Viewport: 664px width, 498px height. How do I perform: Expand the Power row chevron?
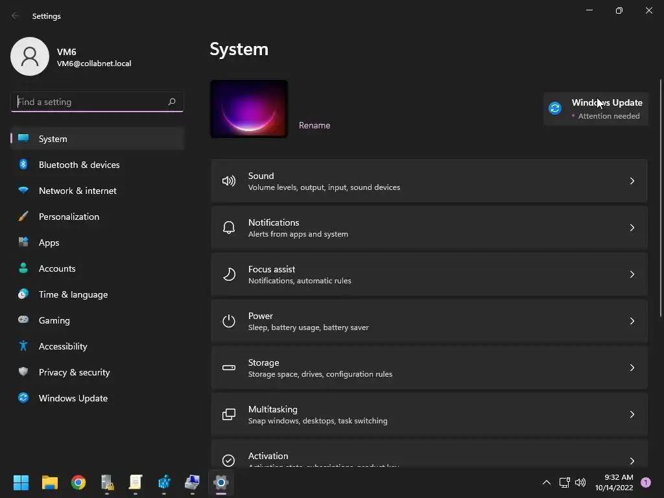(632, 321)
